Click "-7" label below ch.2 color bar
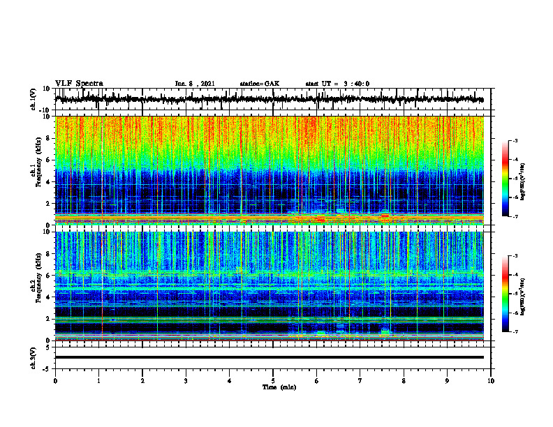Viewport: 553px width, 427px height. [515, 331]
